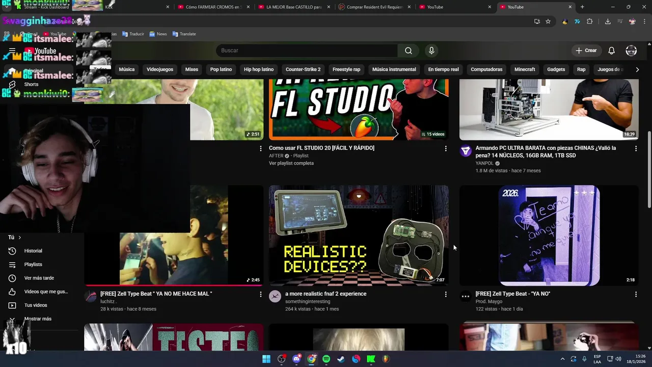This screenshot has width=652, height=367.
Task: Open the Traducir bookmark
Action: click(x=132, y=34)
